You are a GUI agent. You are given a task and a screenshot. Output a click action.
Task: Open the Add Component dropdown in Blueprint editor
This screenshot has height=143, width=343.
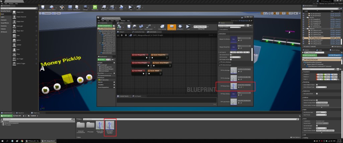(x=105, y=25)
